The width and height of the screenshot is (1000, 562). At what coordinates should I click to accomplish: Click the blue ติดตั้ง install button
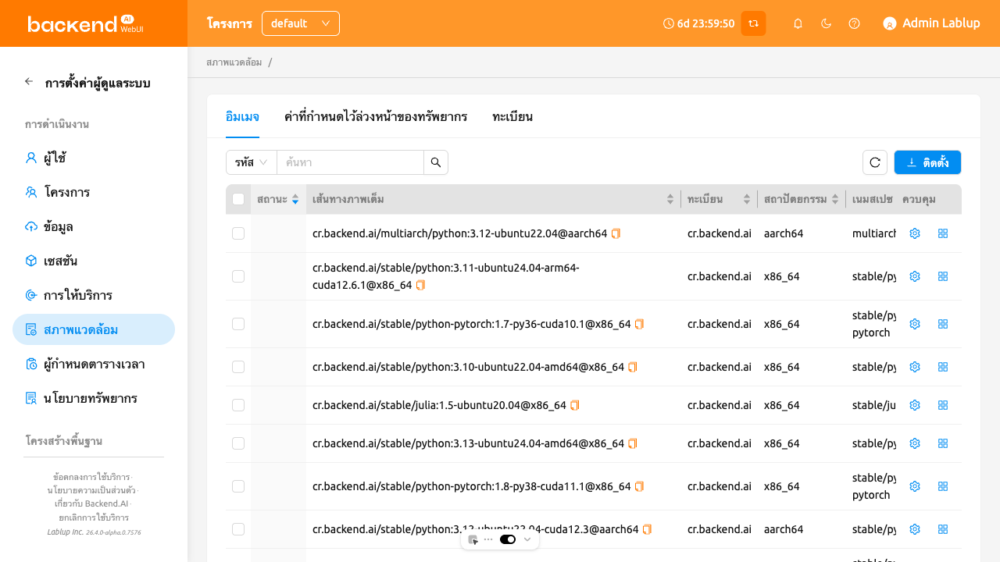point(927,162)
